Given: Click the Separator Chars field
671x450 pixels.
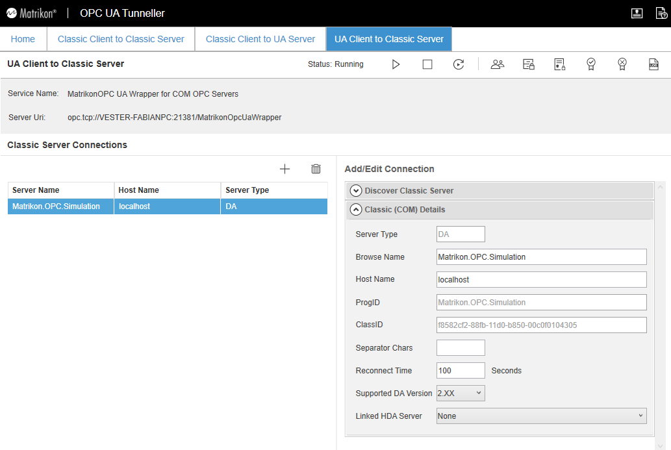Looking at the screenshot, I should (461, 347).
